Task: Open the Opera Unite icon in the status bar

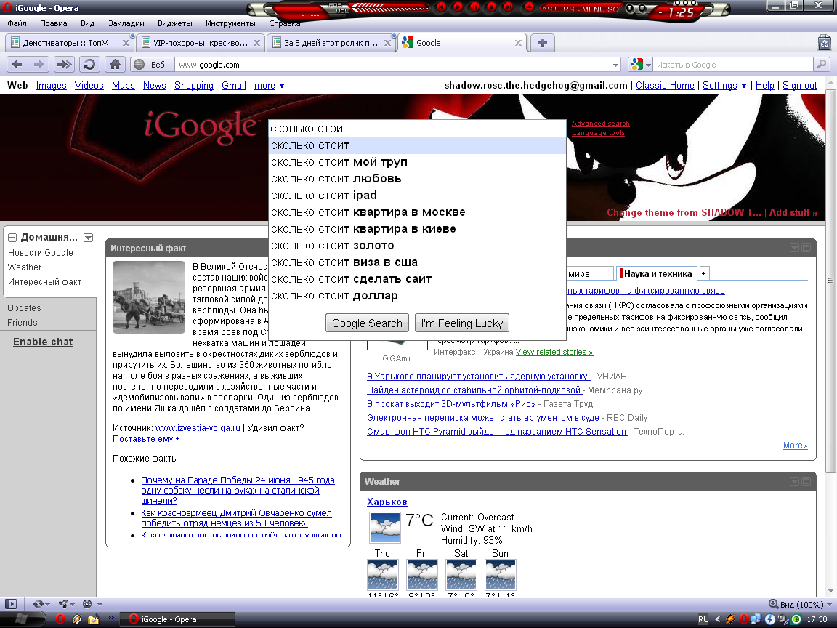Action: (x=63, y=604)
